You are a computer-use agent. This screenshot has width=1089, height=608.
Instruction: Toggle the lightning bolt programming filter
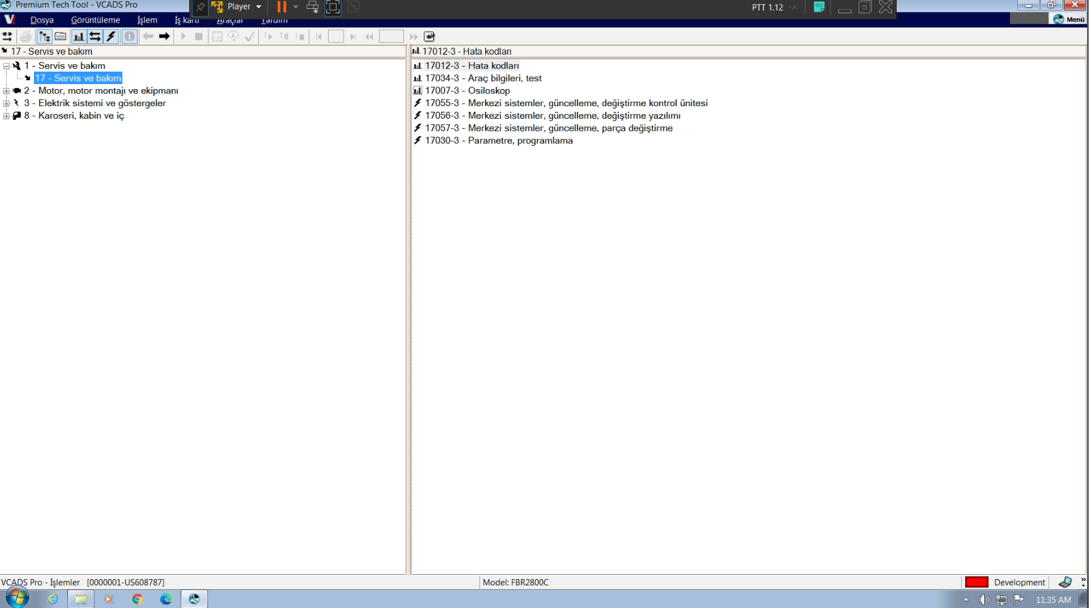point(111,36)
